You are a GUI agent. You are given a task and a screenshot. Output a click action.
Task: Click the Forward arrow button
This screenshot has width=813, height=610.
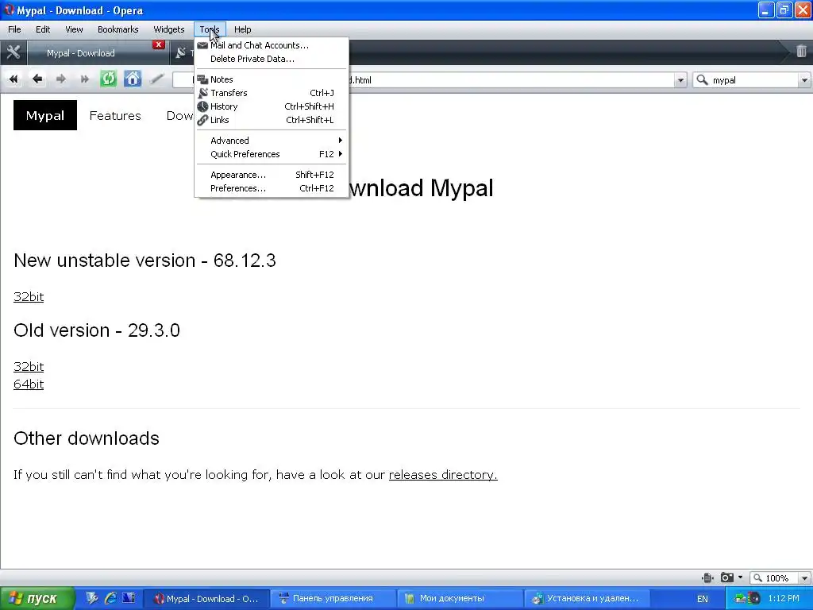[60, 79]
